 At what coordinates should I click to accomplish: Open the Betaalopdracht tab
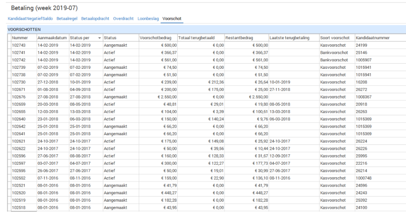[95, 19]
